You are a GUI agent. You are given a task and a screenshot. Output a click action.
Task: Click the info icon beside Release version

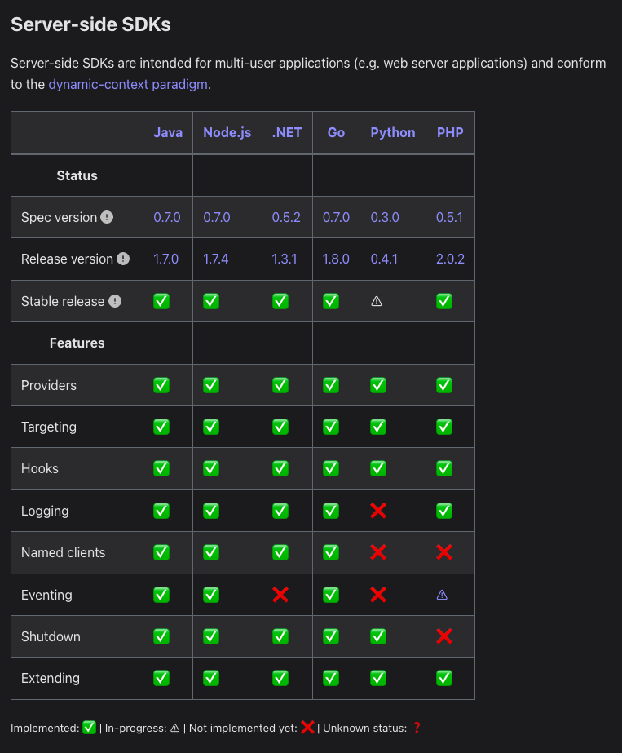tap(123, 259)
